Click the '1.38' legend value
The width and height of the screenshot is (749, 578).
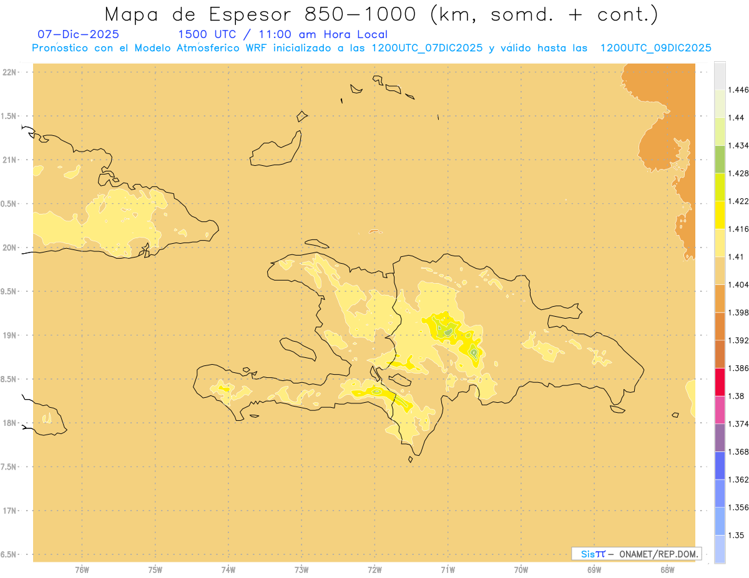coord(737,396)
